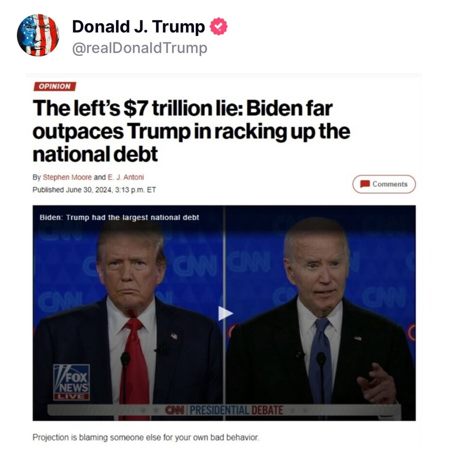Select the red OPINION tag

point(55,86)
